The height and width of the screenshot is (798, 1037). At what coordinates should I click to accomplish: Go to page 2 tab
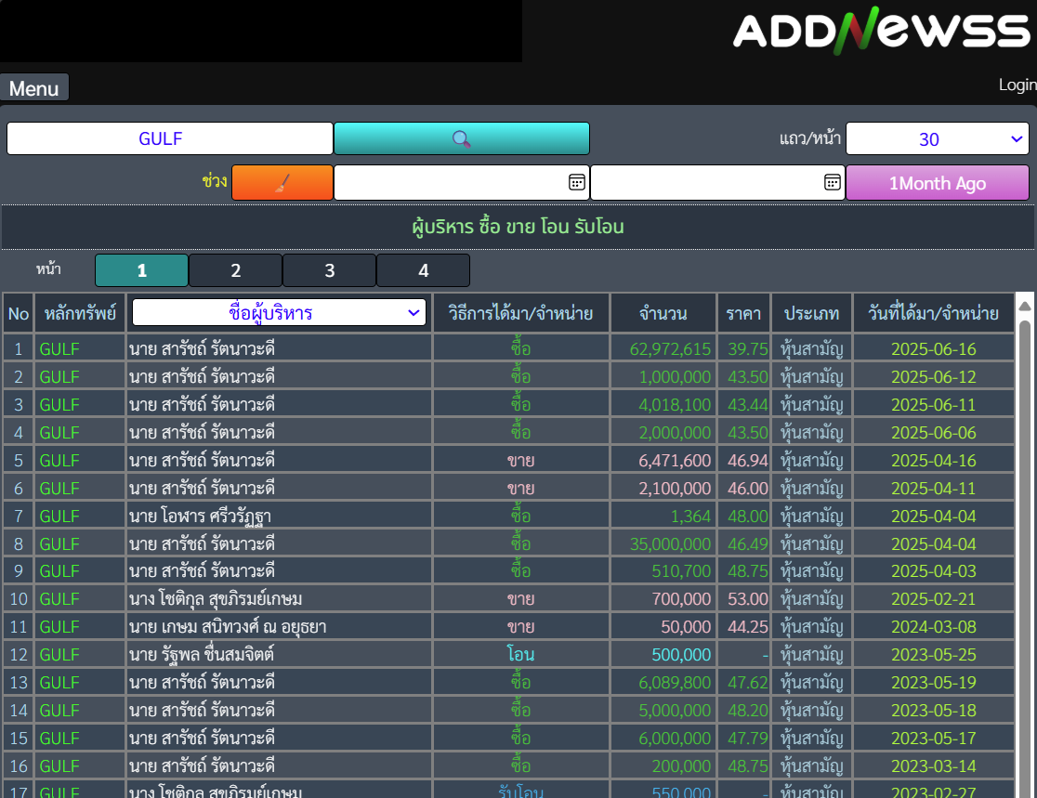pos(235,270)
